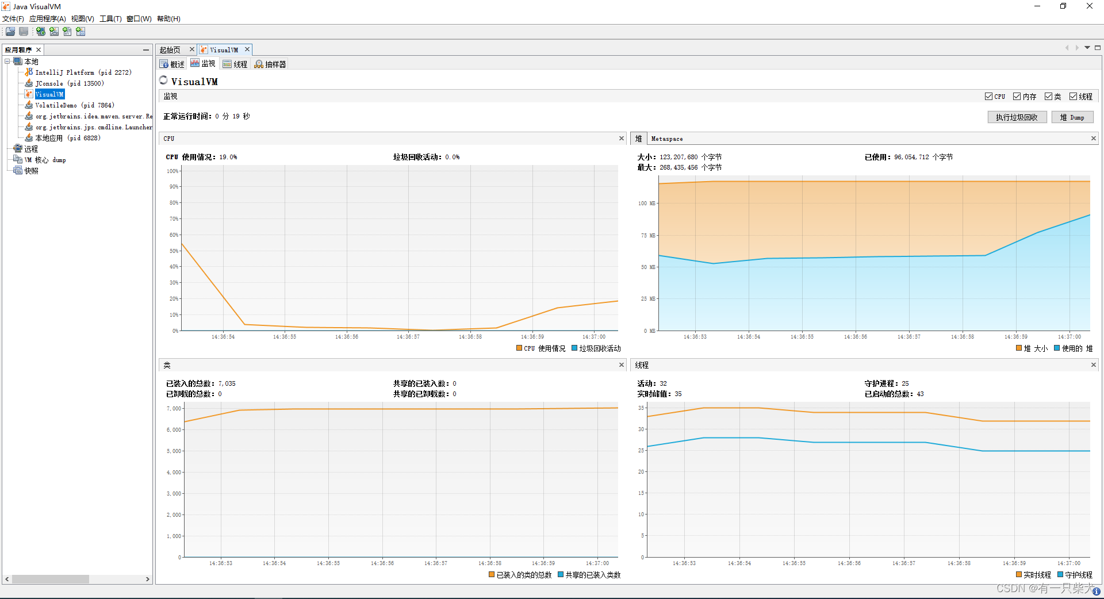Switch to the 起始页 tab
Viewport: 1104px width, 599px height.
click(x=170, y=50)
